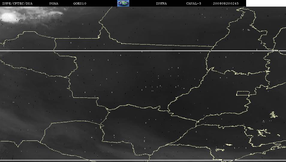
Task: Click the 'INFRA' label in header
Action: [x=161, y=4]
